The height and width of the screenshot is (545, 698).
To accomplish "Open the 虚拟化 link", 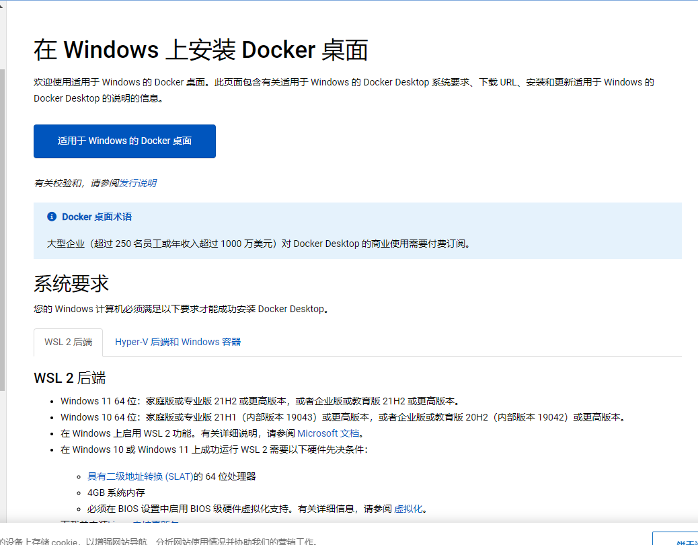I will point(408,509).
